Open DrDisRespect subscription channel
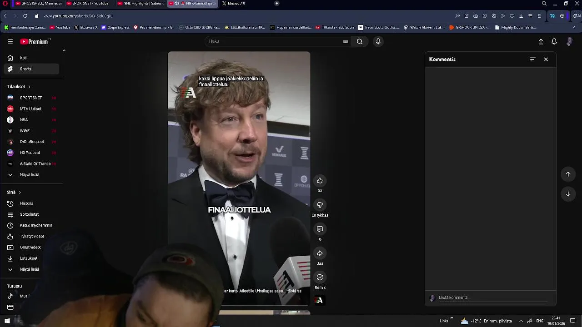The height and width of the screenshot is (327, 582). [31, 142]
